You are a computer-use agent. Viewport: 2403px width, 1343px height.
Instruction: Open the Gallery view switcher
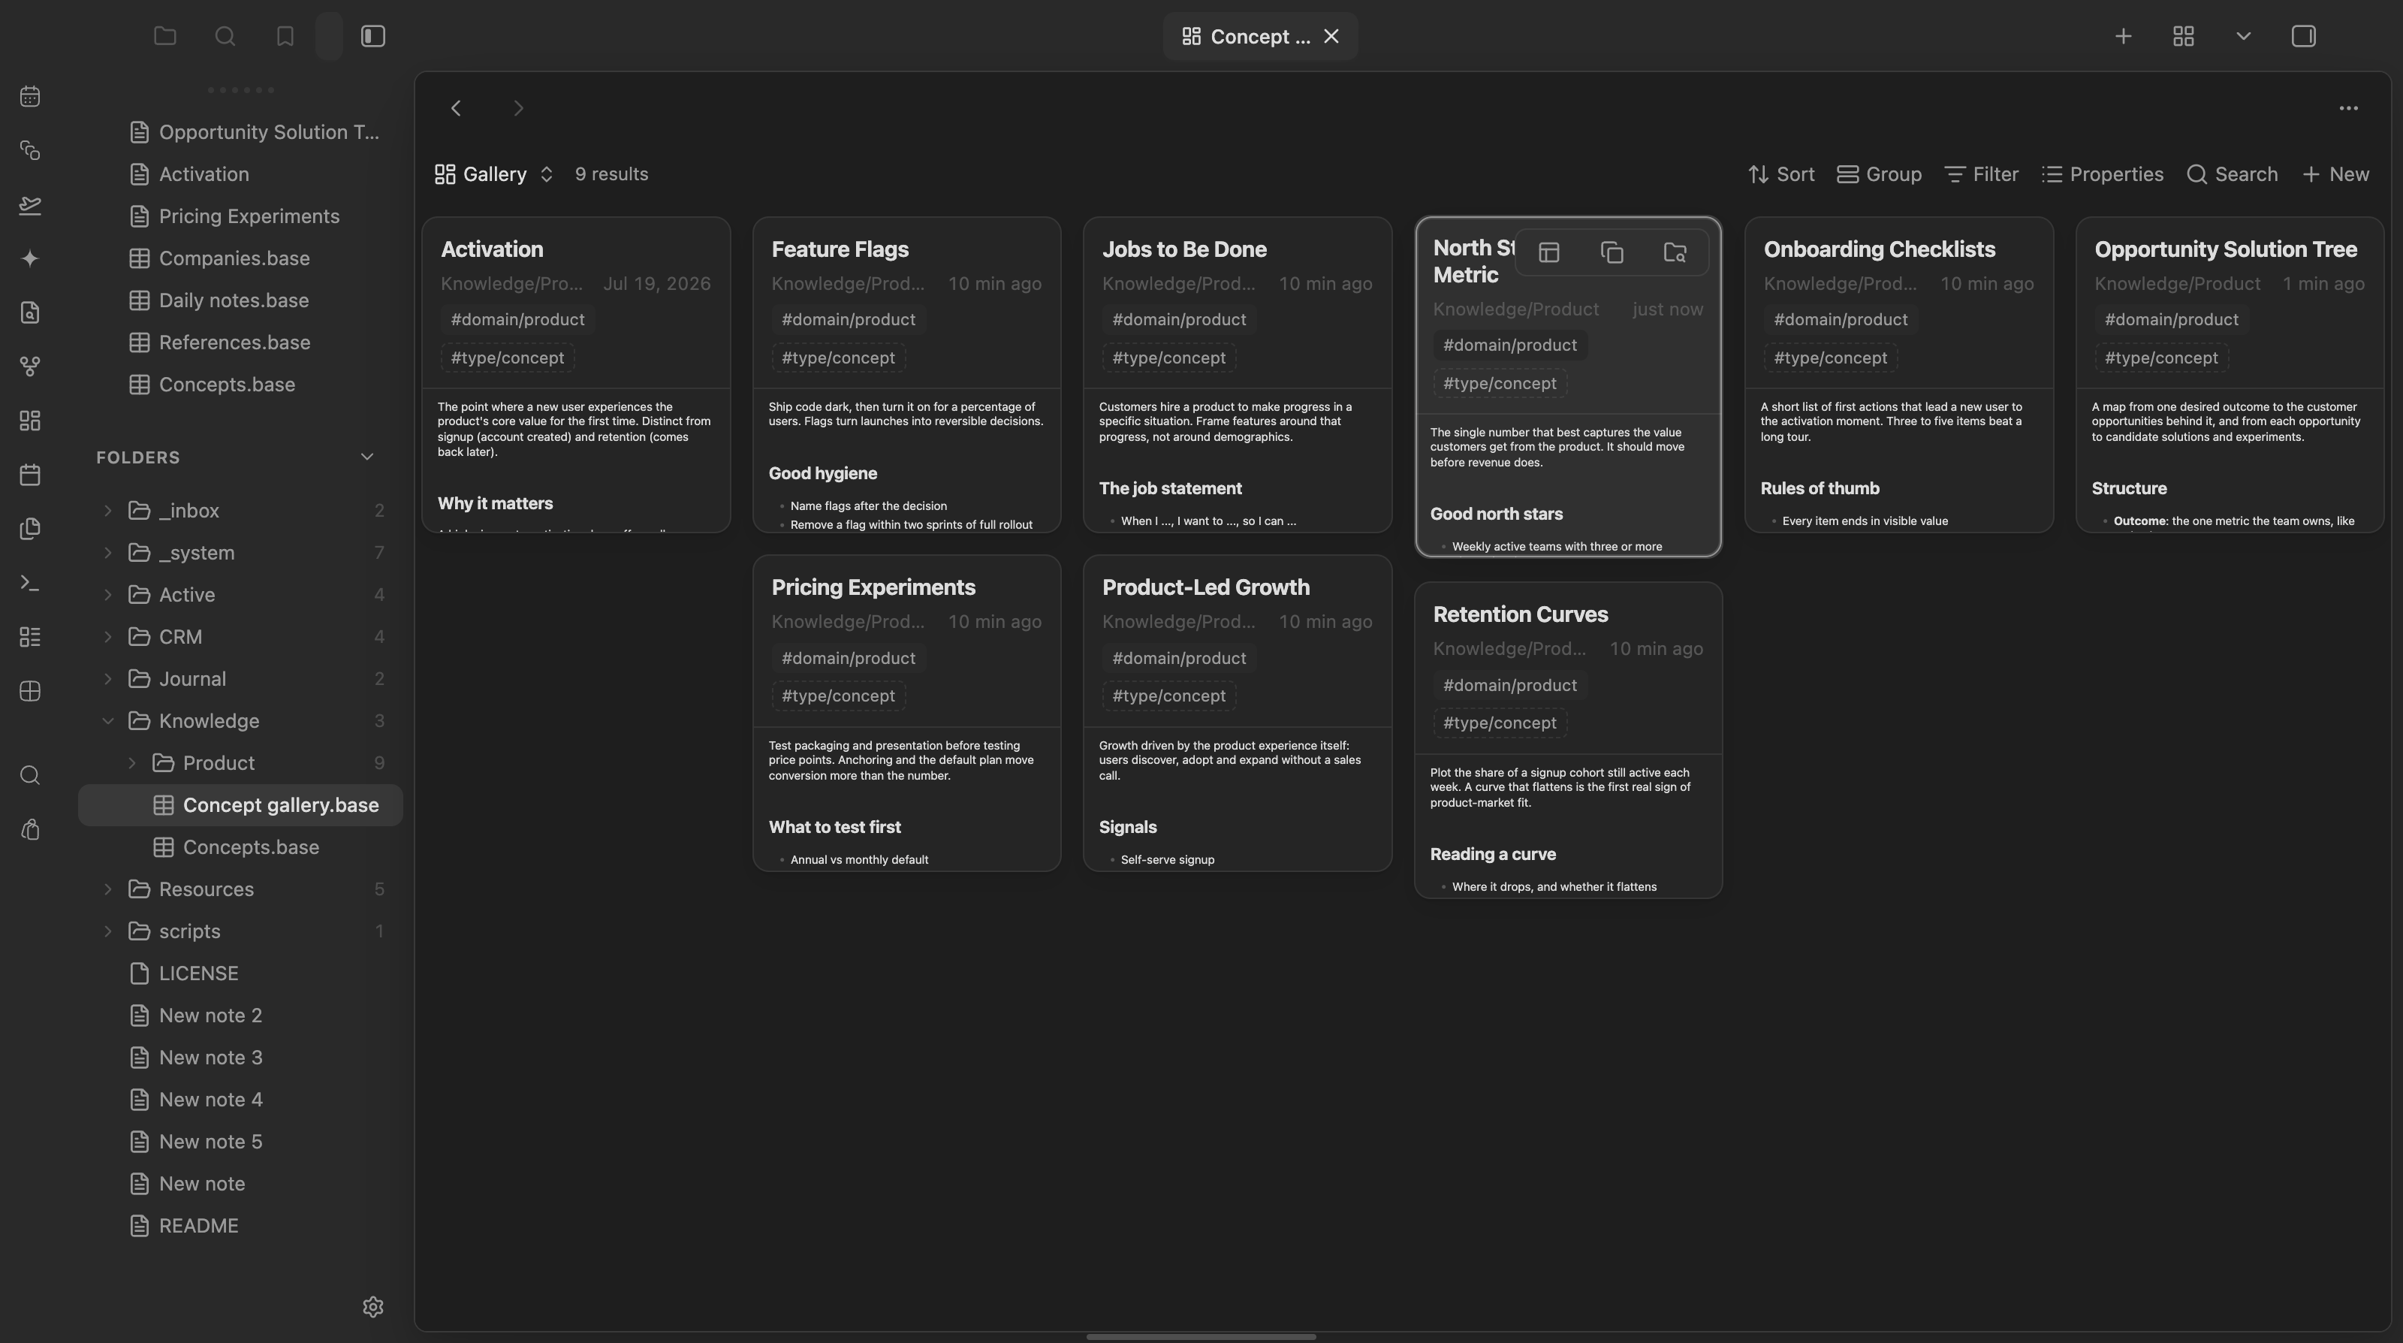494,174
